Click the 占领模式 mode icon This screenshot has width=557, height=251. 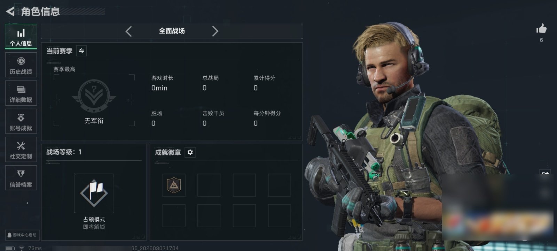(94, 193)
